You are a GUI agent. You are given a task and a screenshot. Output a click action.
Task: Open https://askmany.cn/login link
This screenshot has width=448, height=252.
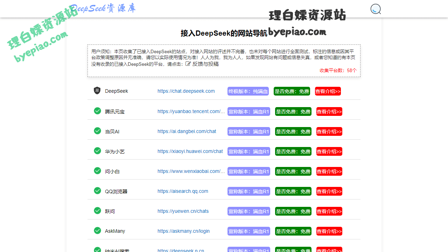[184, 231]
